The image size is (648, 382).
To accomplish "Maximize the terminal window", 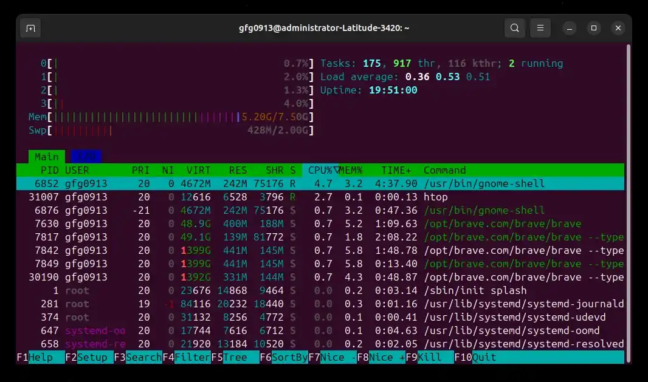I will coord(594,28).
